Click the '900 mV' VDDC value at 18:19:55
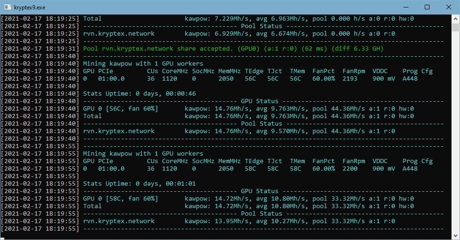The height and width of the screenshot is (240, 460). [384, 169]
